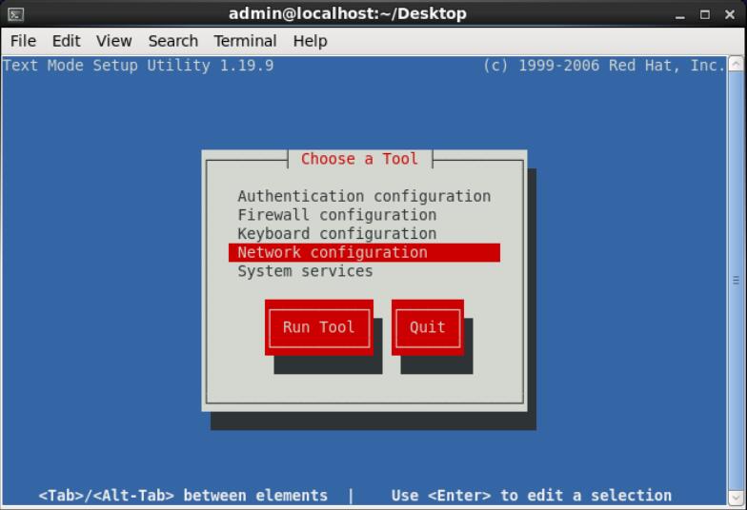Open the Terminal menu
Viewport: 747px width, 510px height.
pos(245,41)
